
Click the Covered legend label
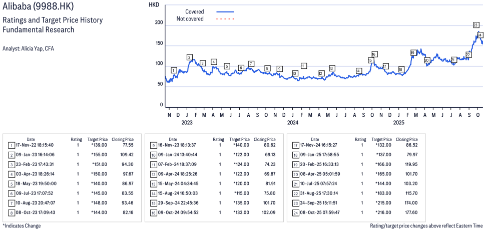coord(194,11)
